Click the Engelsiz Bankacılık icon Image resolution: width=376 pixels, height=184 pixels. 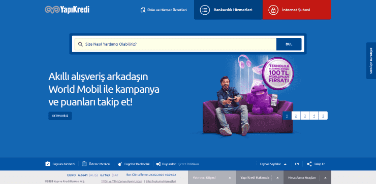pyautogui.click(x=120, y=164)
